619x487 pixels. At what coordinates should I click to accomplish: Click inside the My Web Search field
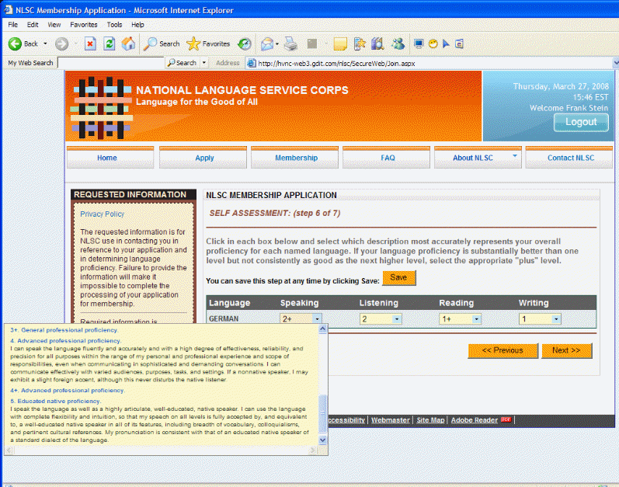111,63
